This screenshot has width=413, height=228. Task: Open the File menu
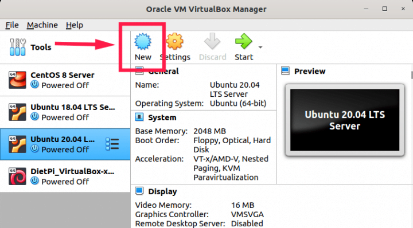12,25
